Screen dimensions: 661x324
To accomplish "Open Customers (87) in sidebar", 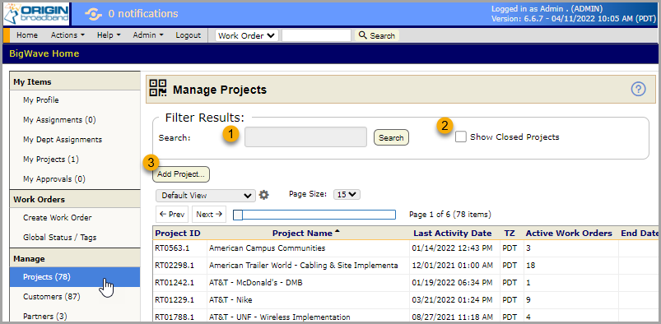I will click(x=51, y=297).
